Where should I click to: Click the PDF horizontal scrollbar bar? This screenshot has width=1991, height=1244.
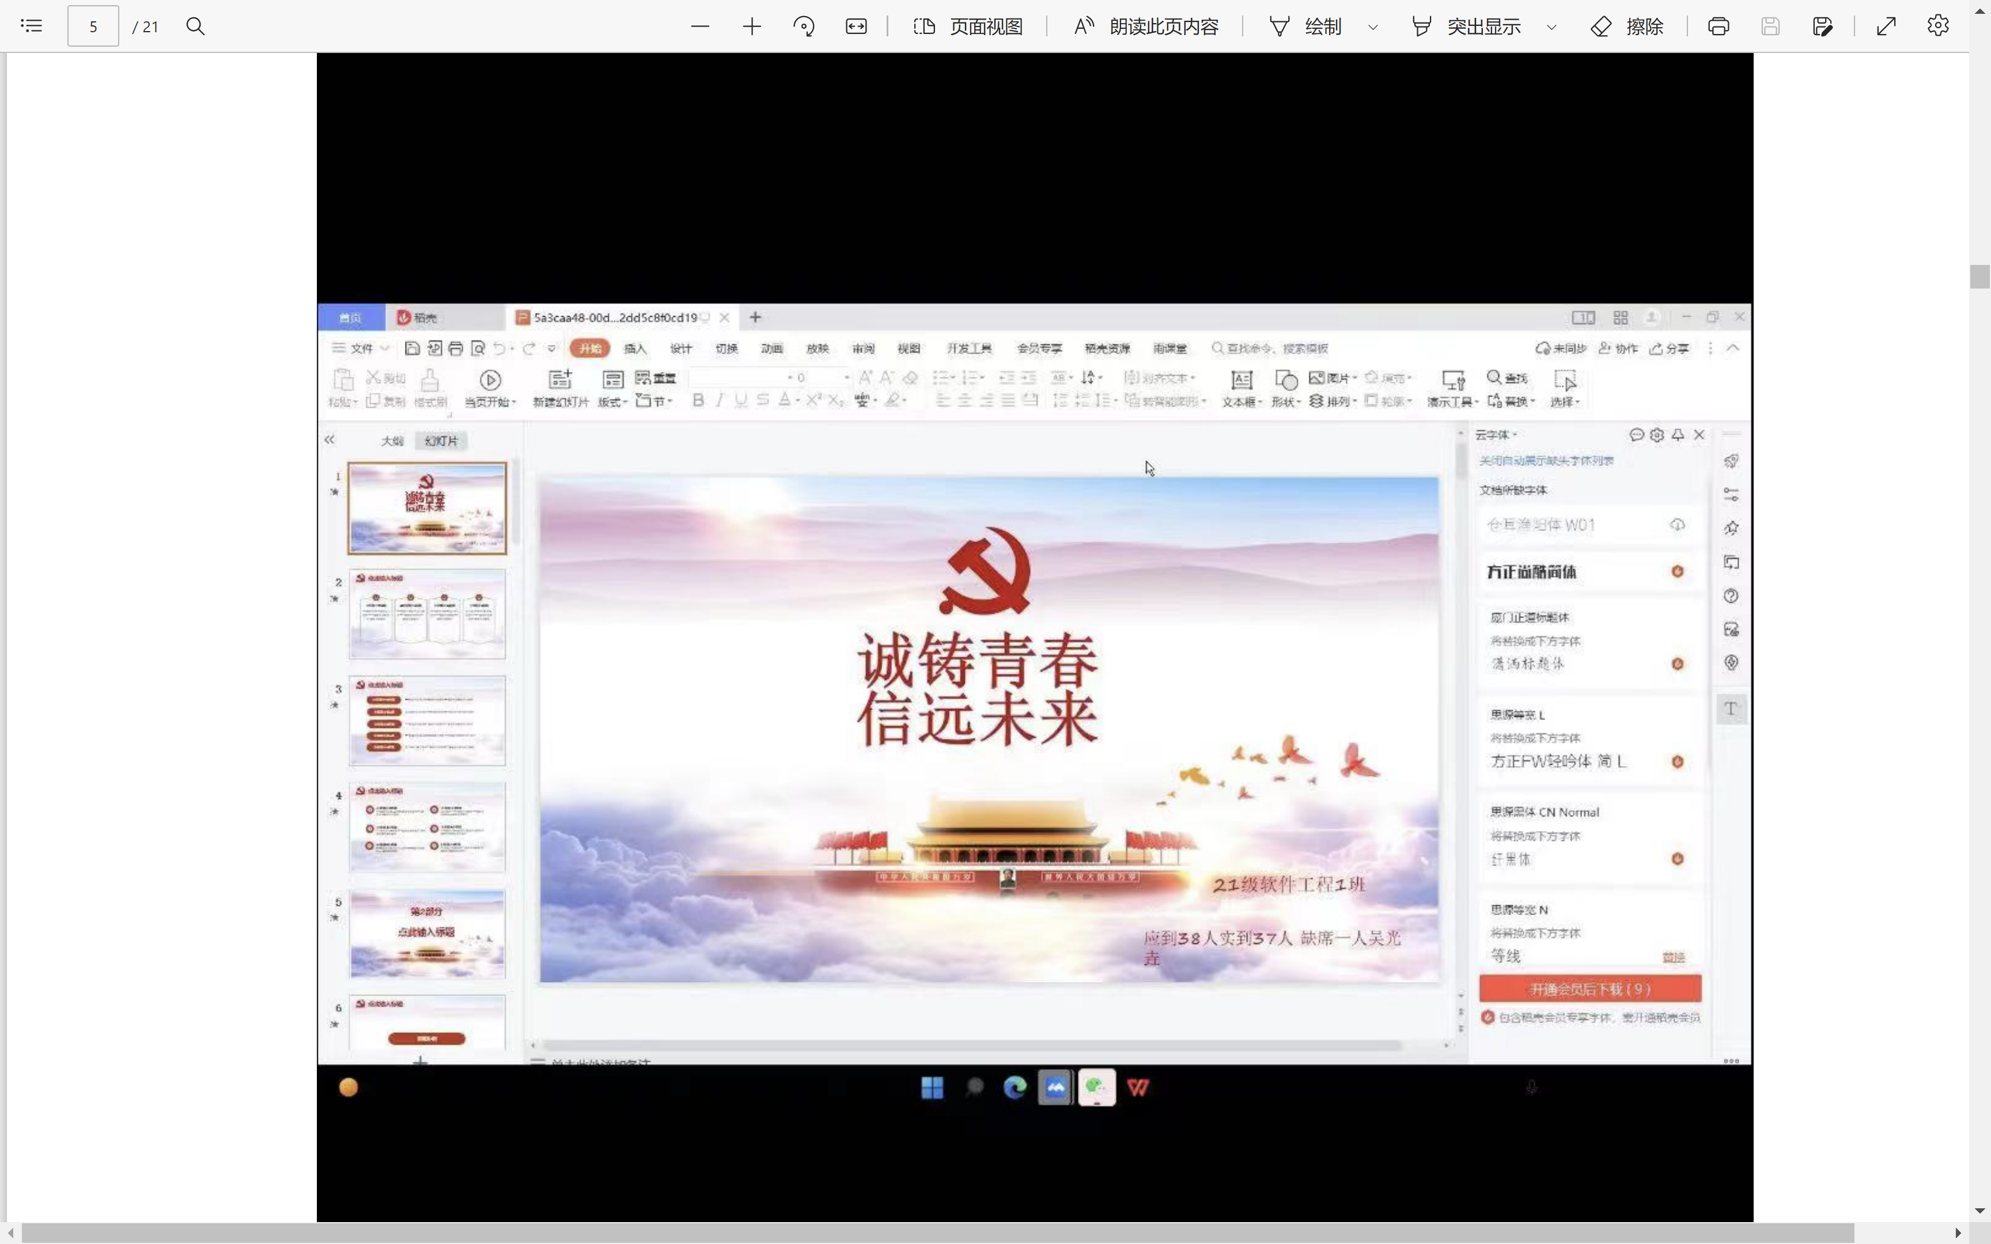(938, 1232)
